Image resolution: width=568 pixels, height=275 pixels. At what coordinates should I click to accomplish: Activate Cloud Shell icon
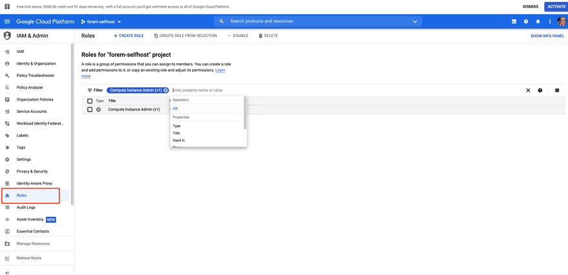514,21
